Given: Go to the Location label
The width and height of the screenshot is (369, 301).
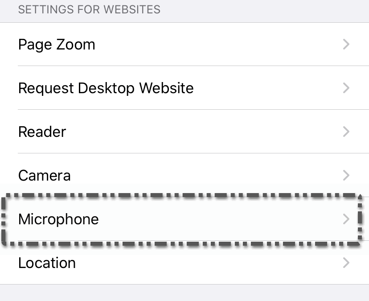Looking at the screenshot, I should [47, 263].
